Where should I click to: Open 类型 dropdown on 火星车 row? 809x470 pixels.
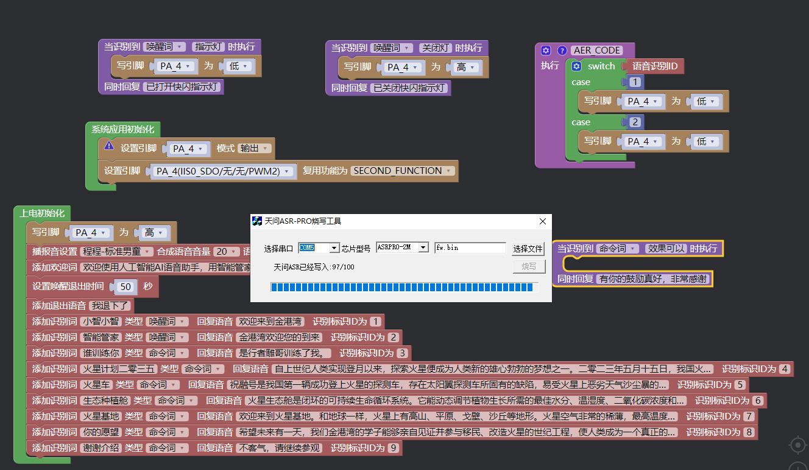pos(158,385)
